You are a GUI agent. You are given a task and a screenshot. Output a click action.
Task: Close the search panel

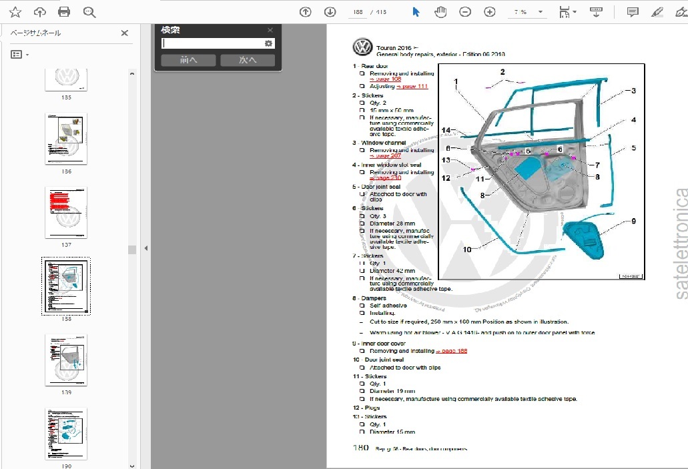(x=270, y=30)
